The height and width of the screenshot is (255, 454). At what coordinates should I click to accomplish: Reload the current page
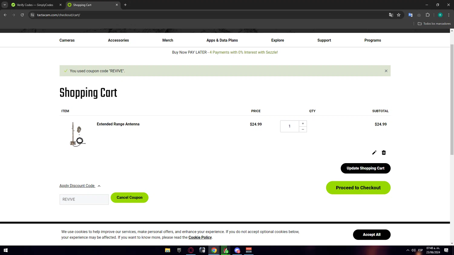22,15
